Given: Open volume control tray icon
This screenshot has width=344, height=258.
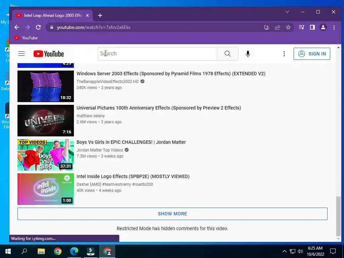Looking at the screenshot, I should 300,251.
